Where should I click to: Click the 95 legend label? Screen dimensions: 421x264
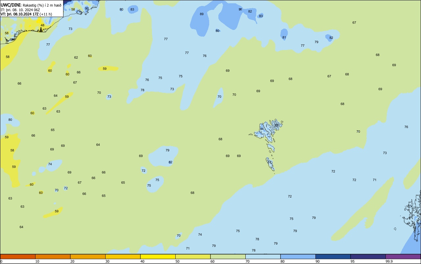353,261
